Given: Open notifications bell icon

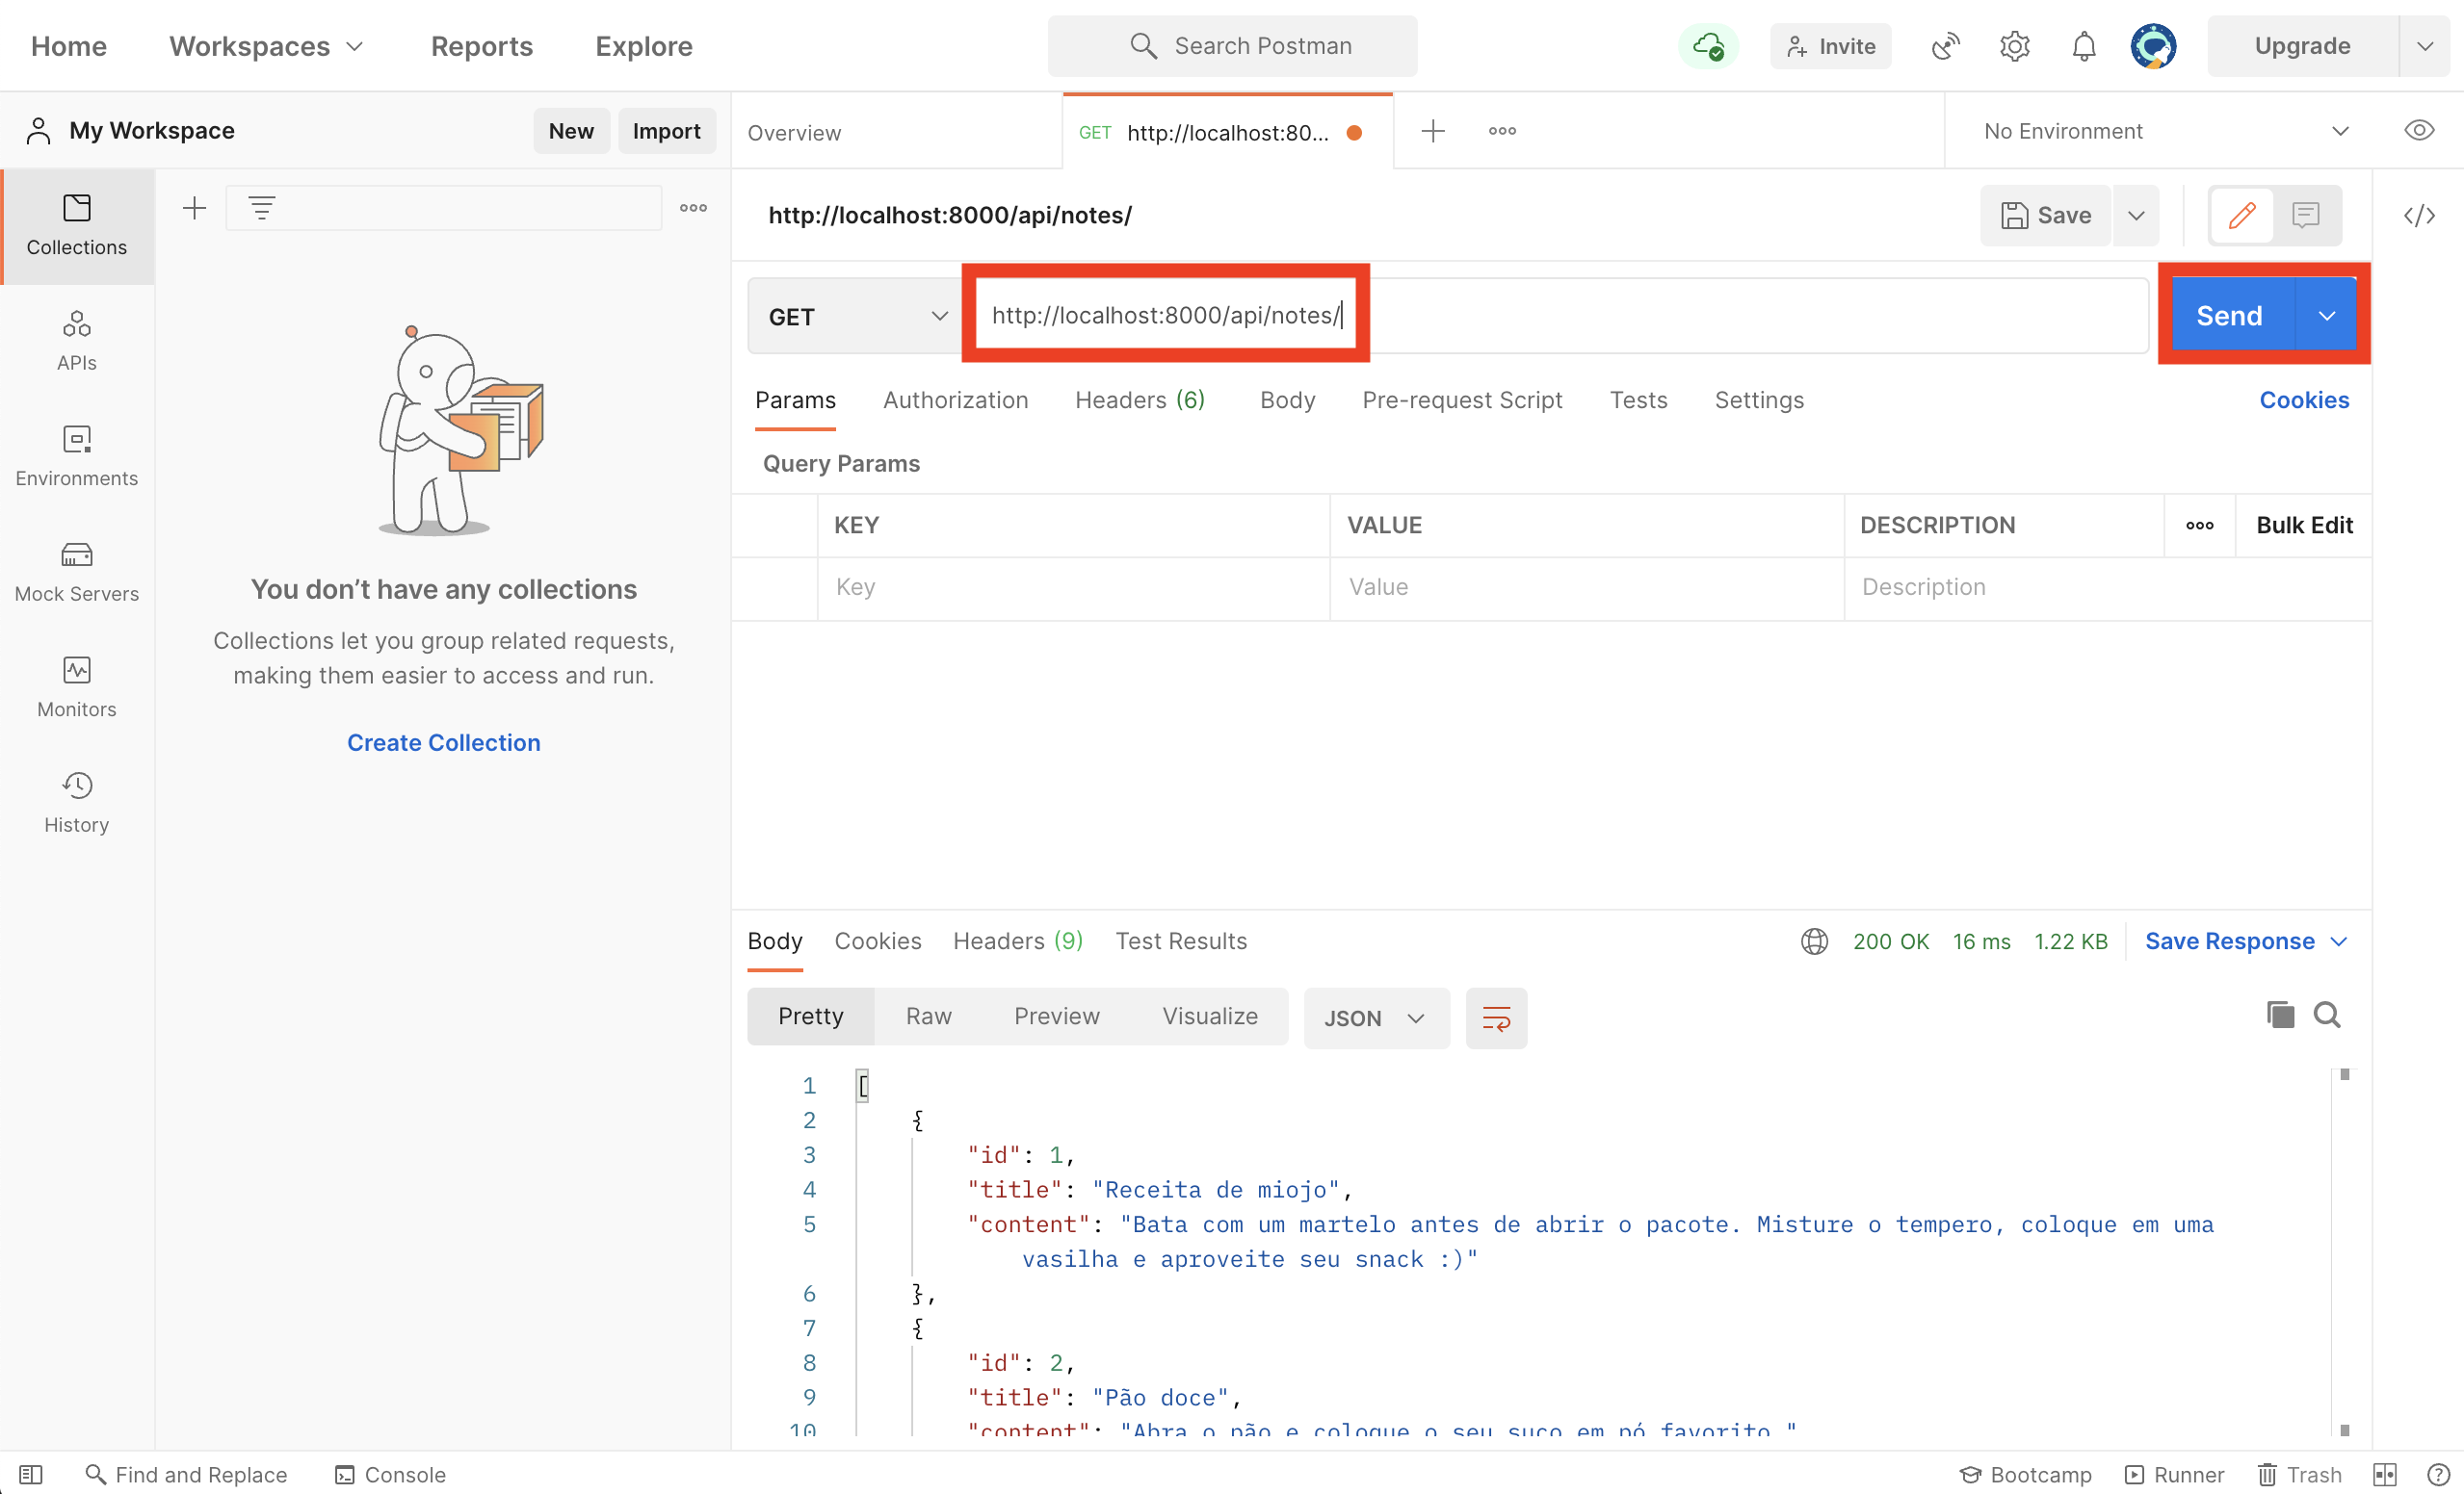Looking at the screenshot, I should coord(2083,46).
